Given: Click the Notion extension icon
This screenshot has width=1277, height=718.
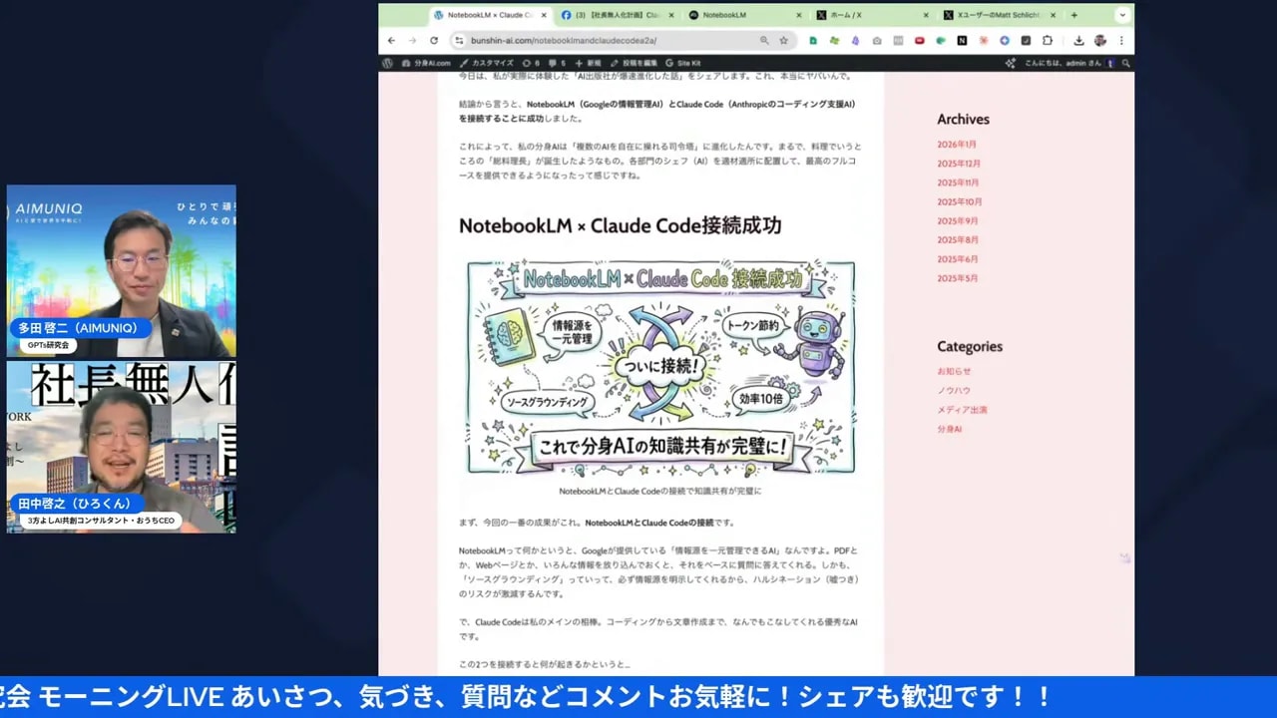Looking at the screenshot, I should pyautogui.click(x=961, y=40).
